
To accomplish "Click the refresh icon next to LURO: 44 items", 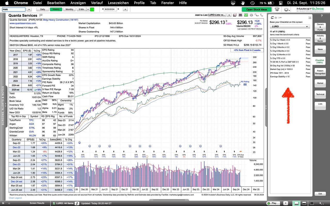I will [x=77, y=203].
